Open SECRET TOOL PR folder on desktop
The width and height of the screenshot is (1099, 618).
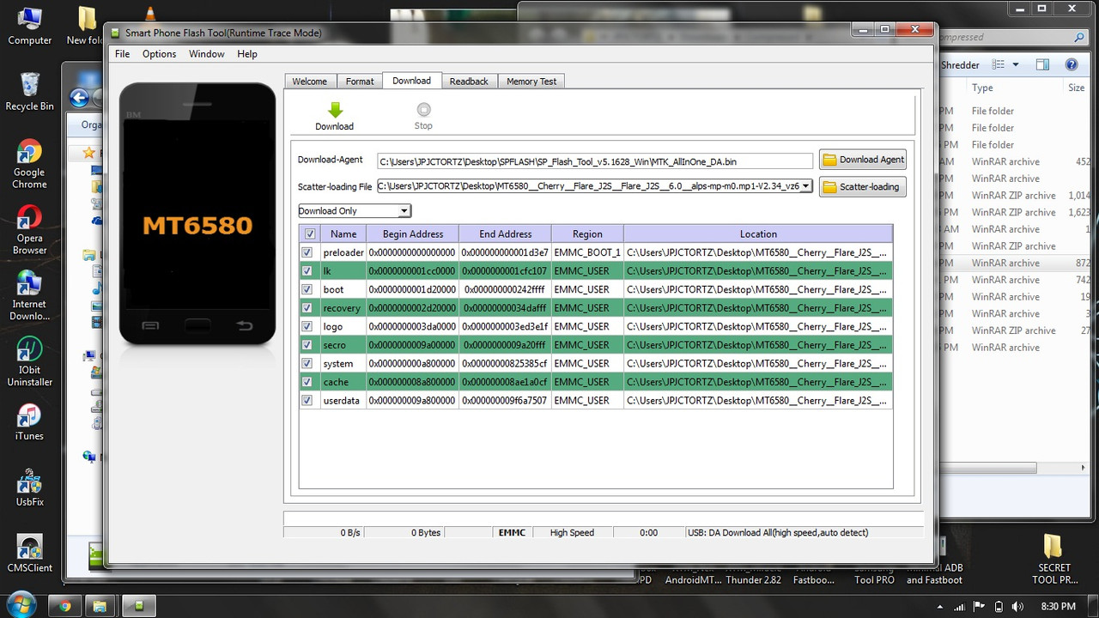pyautogui.click(x=1053, y=560)
